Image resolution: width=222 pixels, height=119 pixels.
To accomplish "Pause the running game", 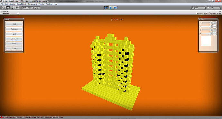I will point(111,8).
